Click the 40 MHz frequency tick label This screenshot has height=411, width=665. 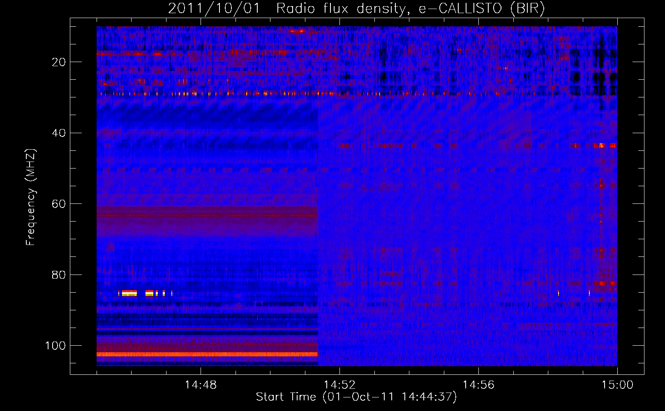59,133
